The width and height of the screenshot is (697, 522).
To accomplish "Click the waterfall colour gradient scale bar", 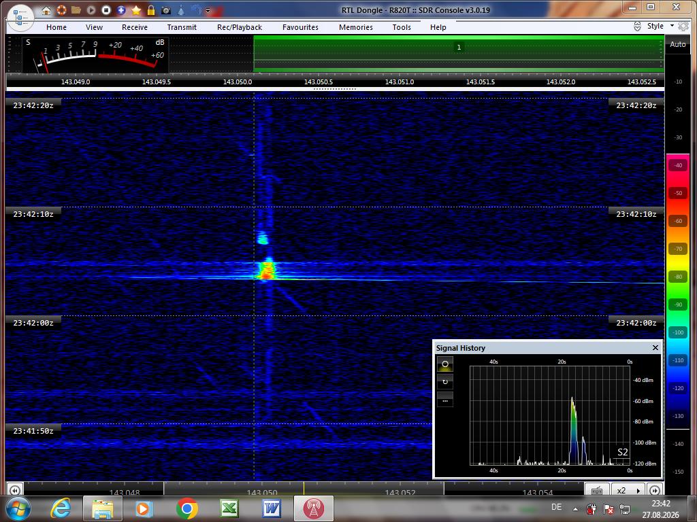I will pyautogui.click(x=677, y=291).
